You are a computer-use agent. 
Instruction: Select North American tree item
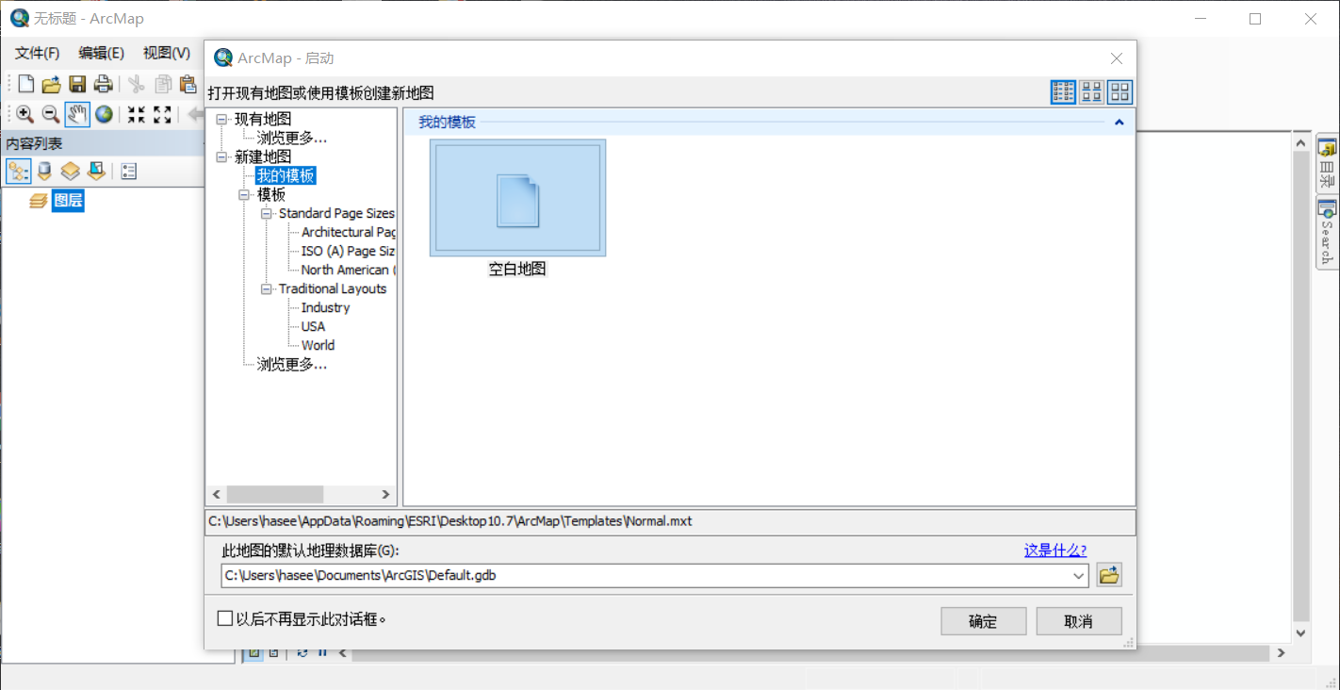(x=349, y=270)
